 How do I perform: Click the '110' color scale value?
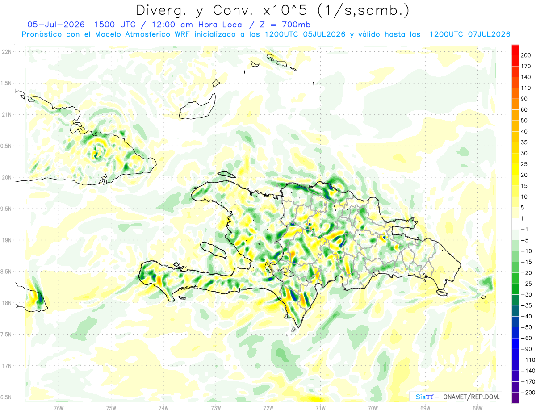point(526,88)
